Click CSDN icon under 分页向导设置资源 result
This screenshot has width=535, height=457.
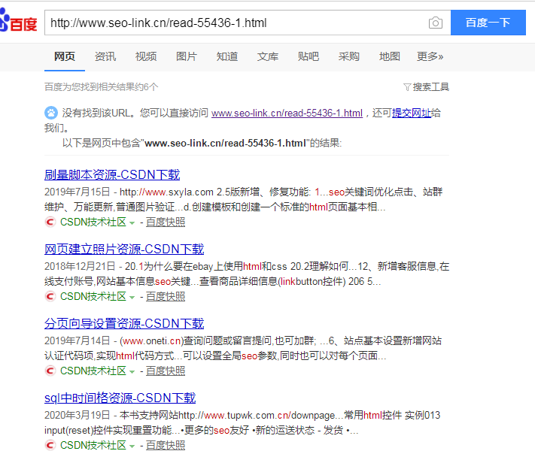[x=50, y=371]
